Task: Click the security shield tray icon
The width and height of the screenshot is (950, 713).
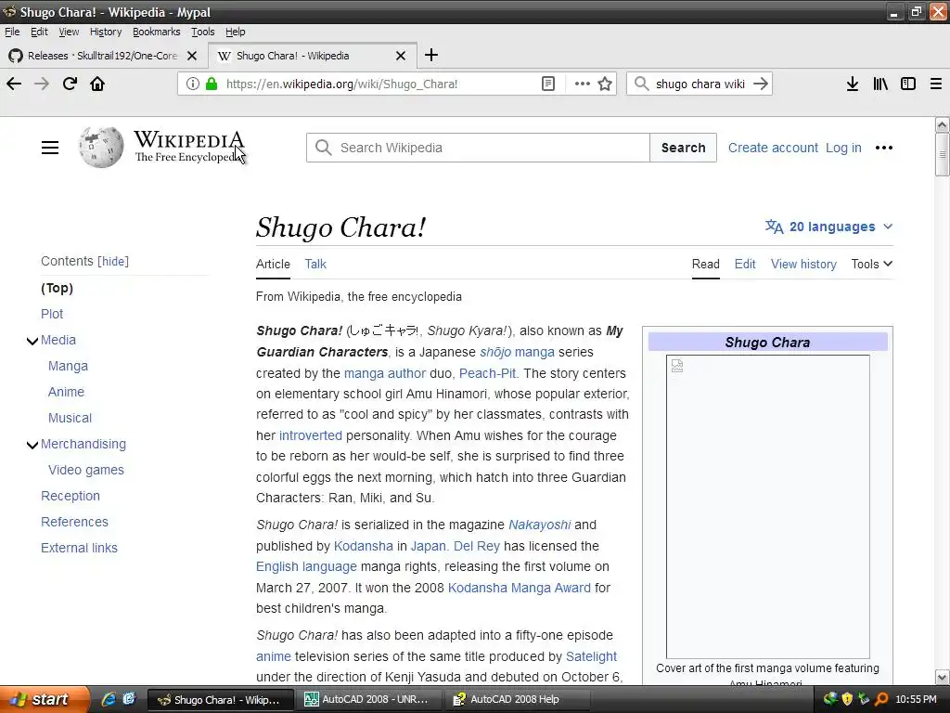Action: pos(847,699)
